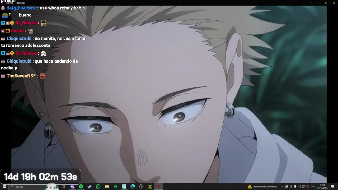Open the purple chat app taskbar icon
Image resolution: width=338 pixels, height=190 pixels.
tap(72, 187)
